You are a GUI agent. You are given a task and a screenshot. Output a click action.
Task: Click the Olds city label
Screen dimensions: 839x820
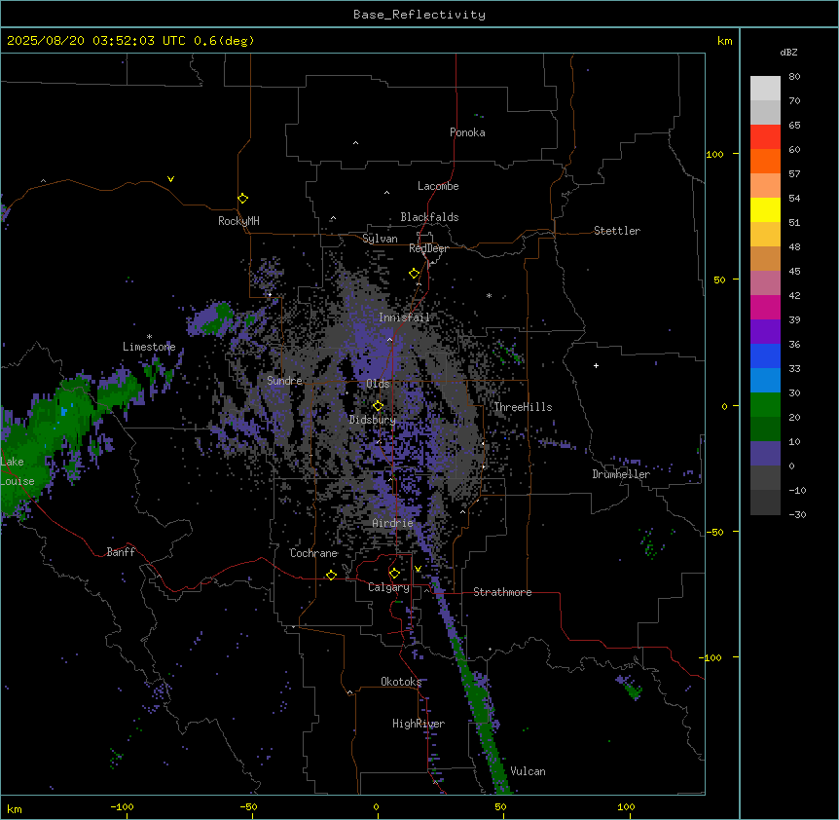coord(378,384)
